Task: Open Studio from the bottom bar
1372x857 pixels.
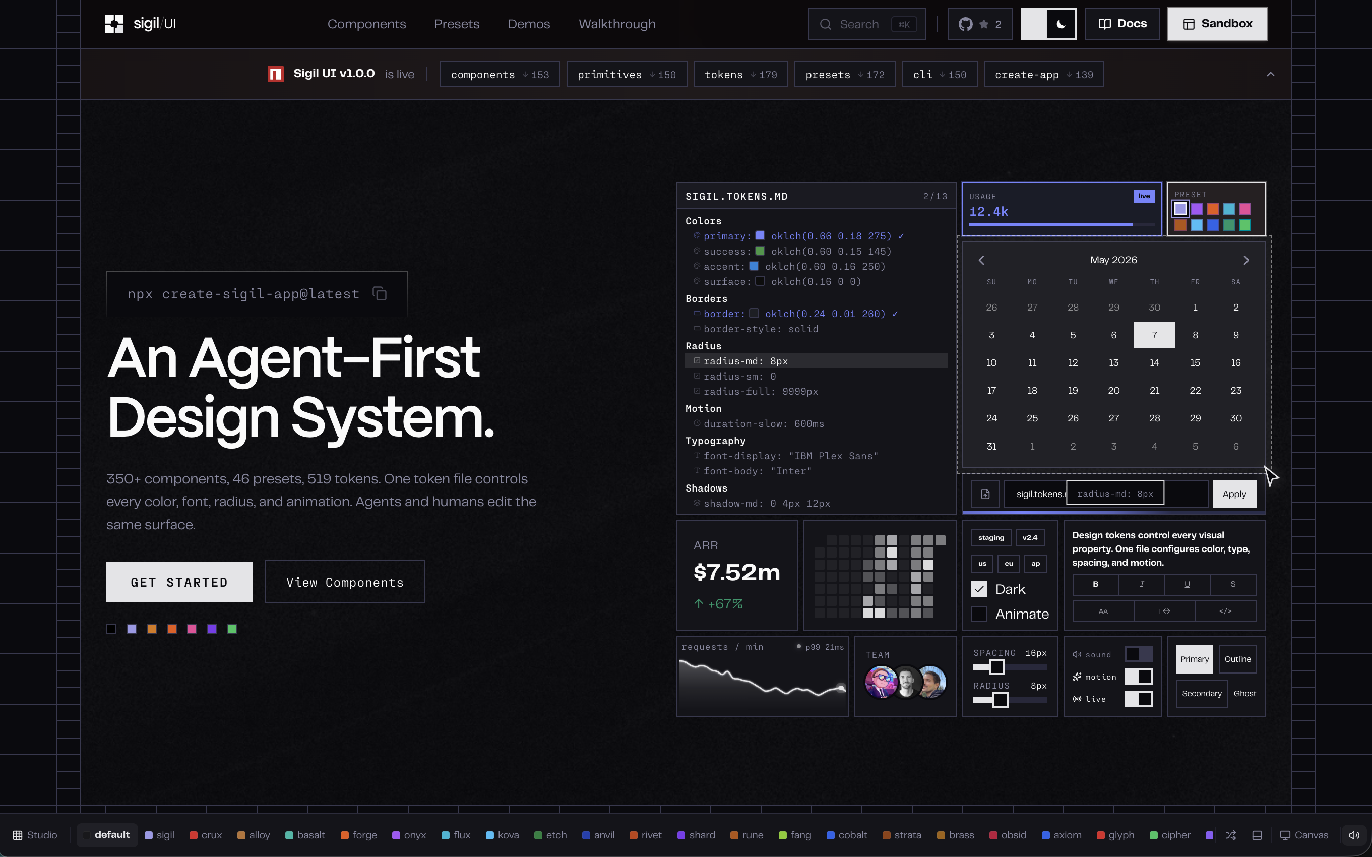Action: [35, 835]
